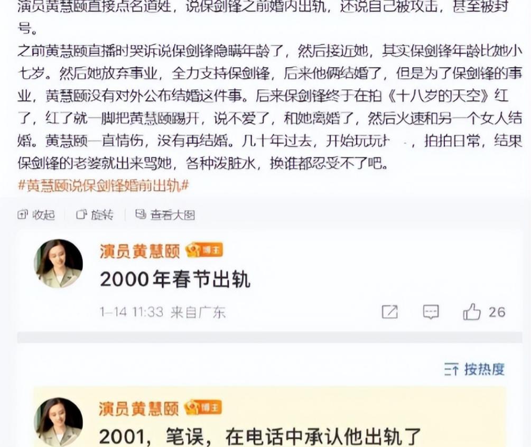This screenshot has height=447, width=531.
Task: Like the 2000年春节出轨 comment
Action: 472,312
